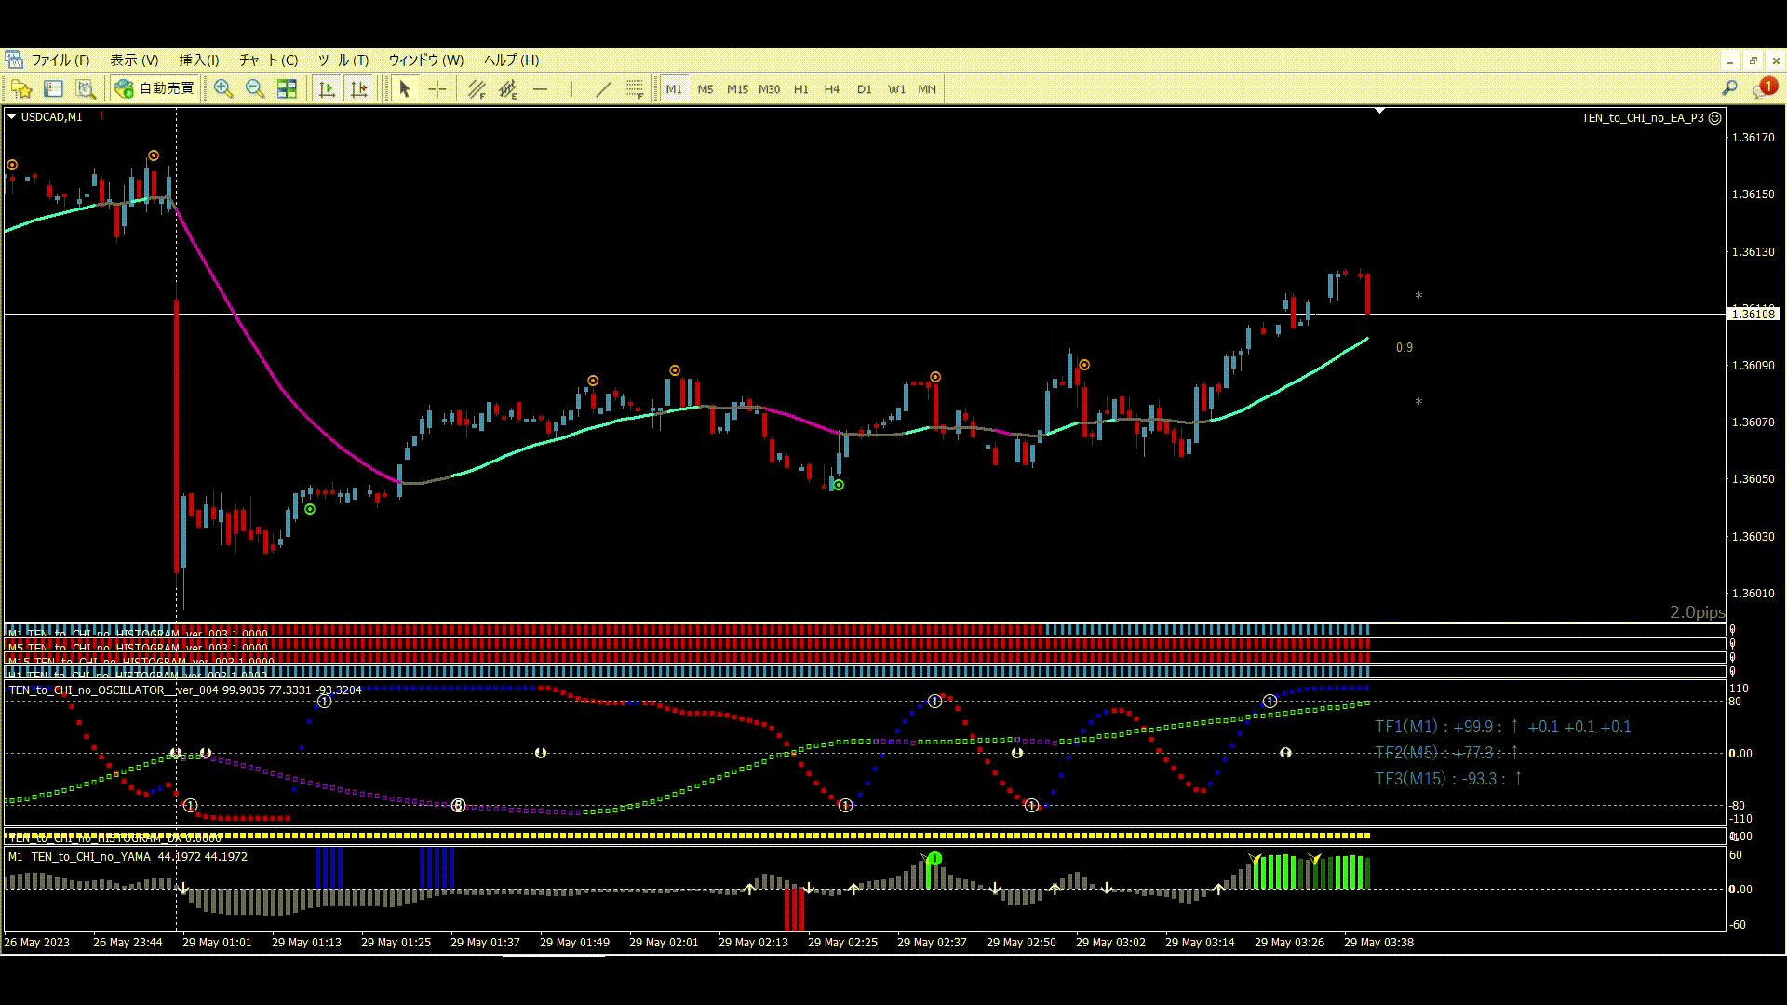
Task: Select the horizontal line tool
Action: (540, 88)
